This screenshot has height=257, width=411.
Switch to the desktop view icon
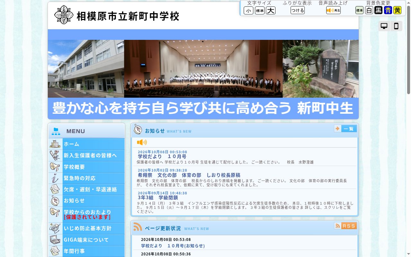384,26
